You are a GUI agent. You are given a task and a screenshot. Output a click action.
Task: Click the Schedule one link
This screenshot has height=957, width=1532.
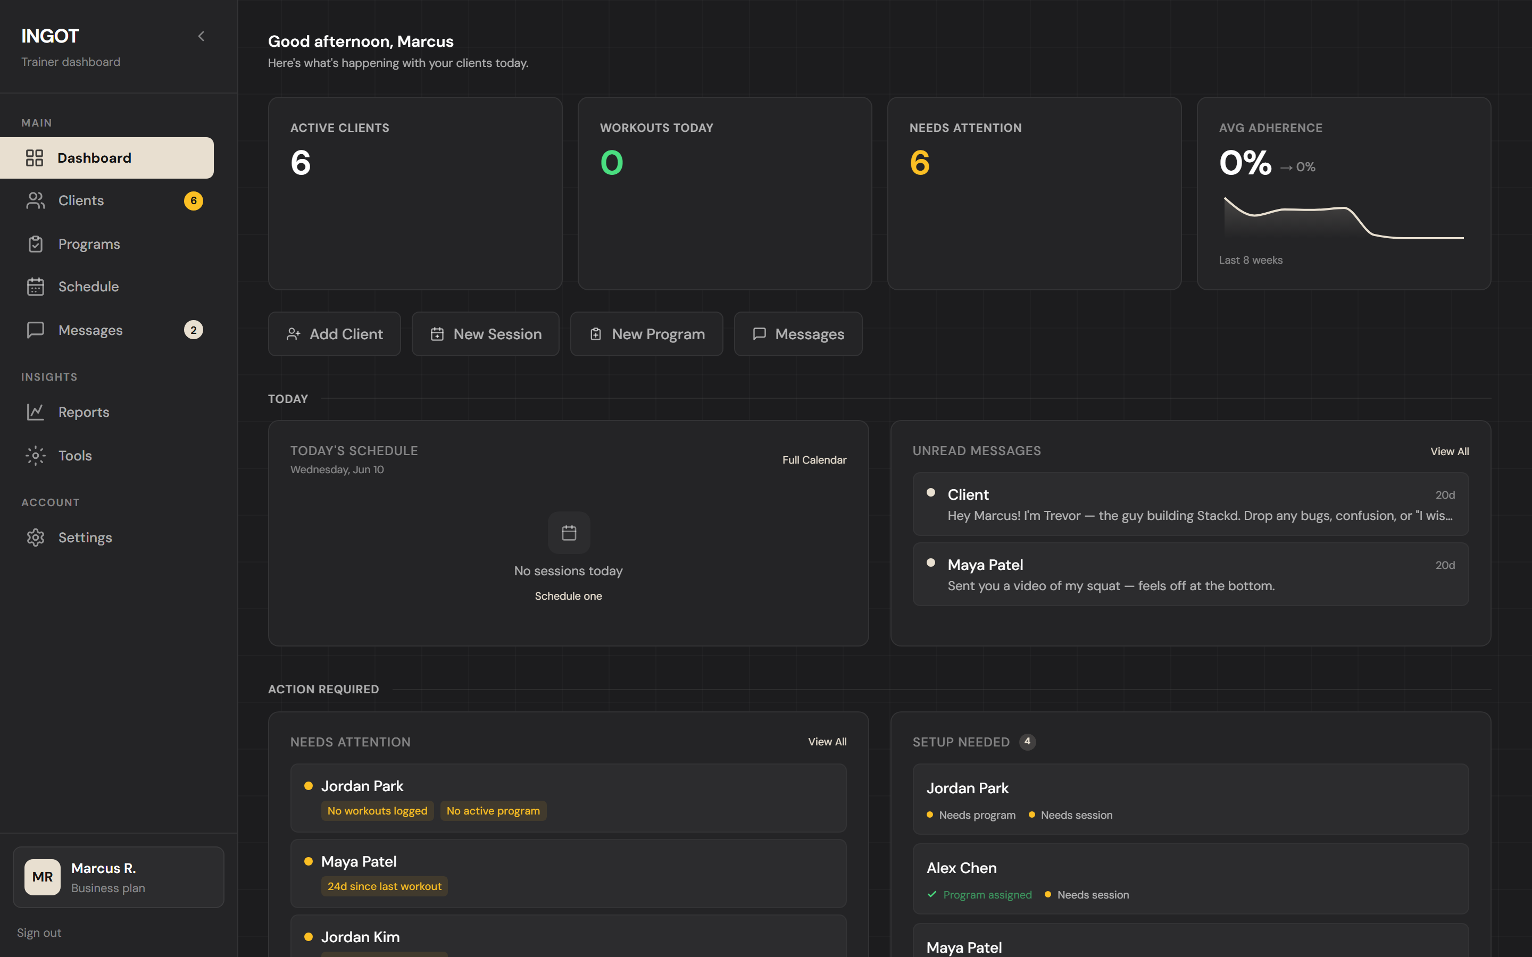569,596
